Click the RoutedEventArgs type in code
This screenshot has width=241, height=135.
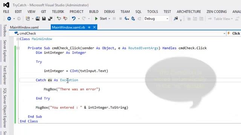coord(143,48)
